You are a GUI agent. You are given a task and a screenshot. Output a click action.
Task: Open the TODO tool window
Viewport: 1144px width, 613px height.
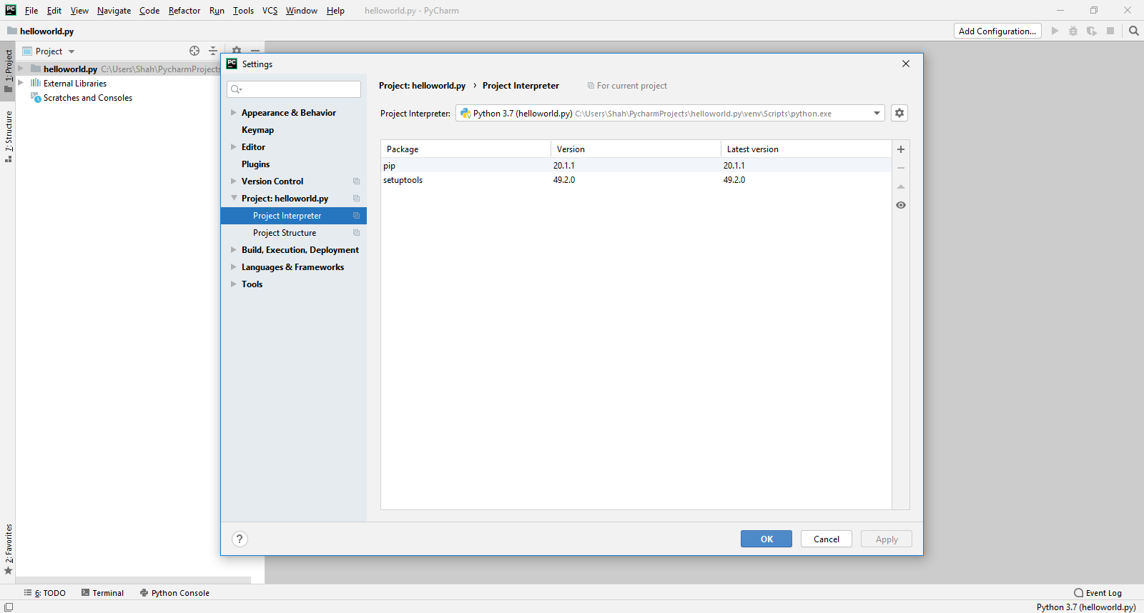(x=45, y=593)
